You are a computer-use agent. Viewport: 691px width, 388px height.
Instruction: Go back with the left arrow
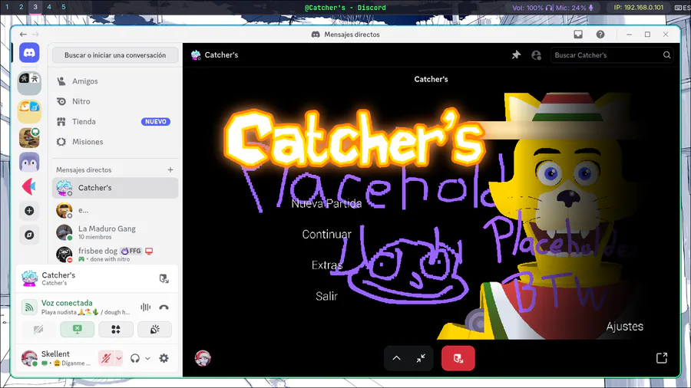pyautogui.click(x=23, y=35)
